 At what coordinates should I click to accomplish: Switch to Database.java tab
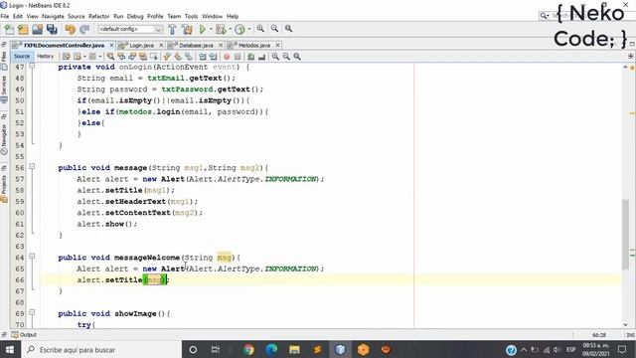pyautogui.click(x=196, y=45)
